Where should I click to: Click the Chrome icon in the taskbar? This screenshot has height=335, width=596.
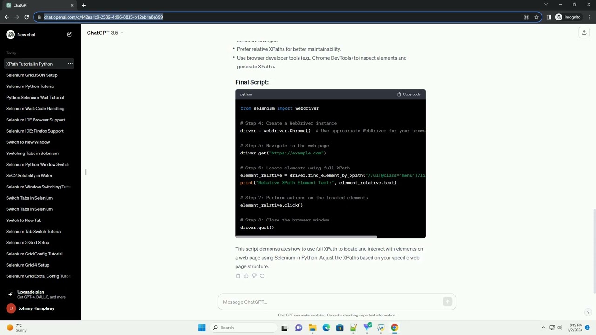(394, 328)
